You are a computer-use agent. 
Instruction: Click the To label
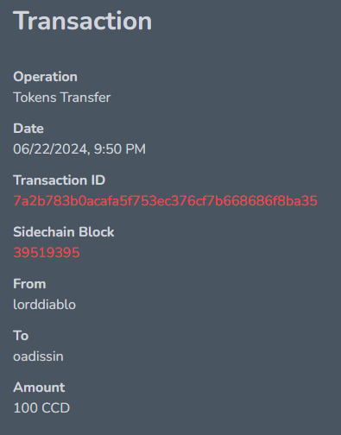pos(21,336)
